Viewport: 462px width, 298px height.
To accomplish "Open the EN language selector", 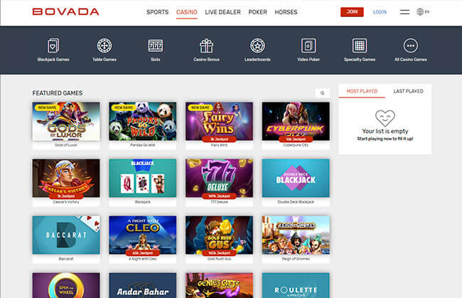I will pyautogui.click(x=423, y=12).
